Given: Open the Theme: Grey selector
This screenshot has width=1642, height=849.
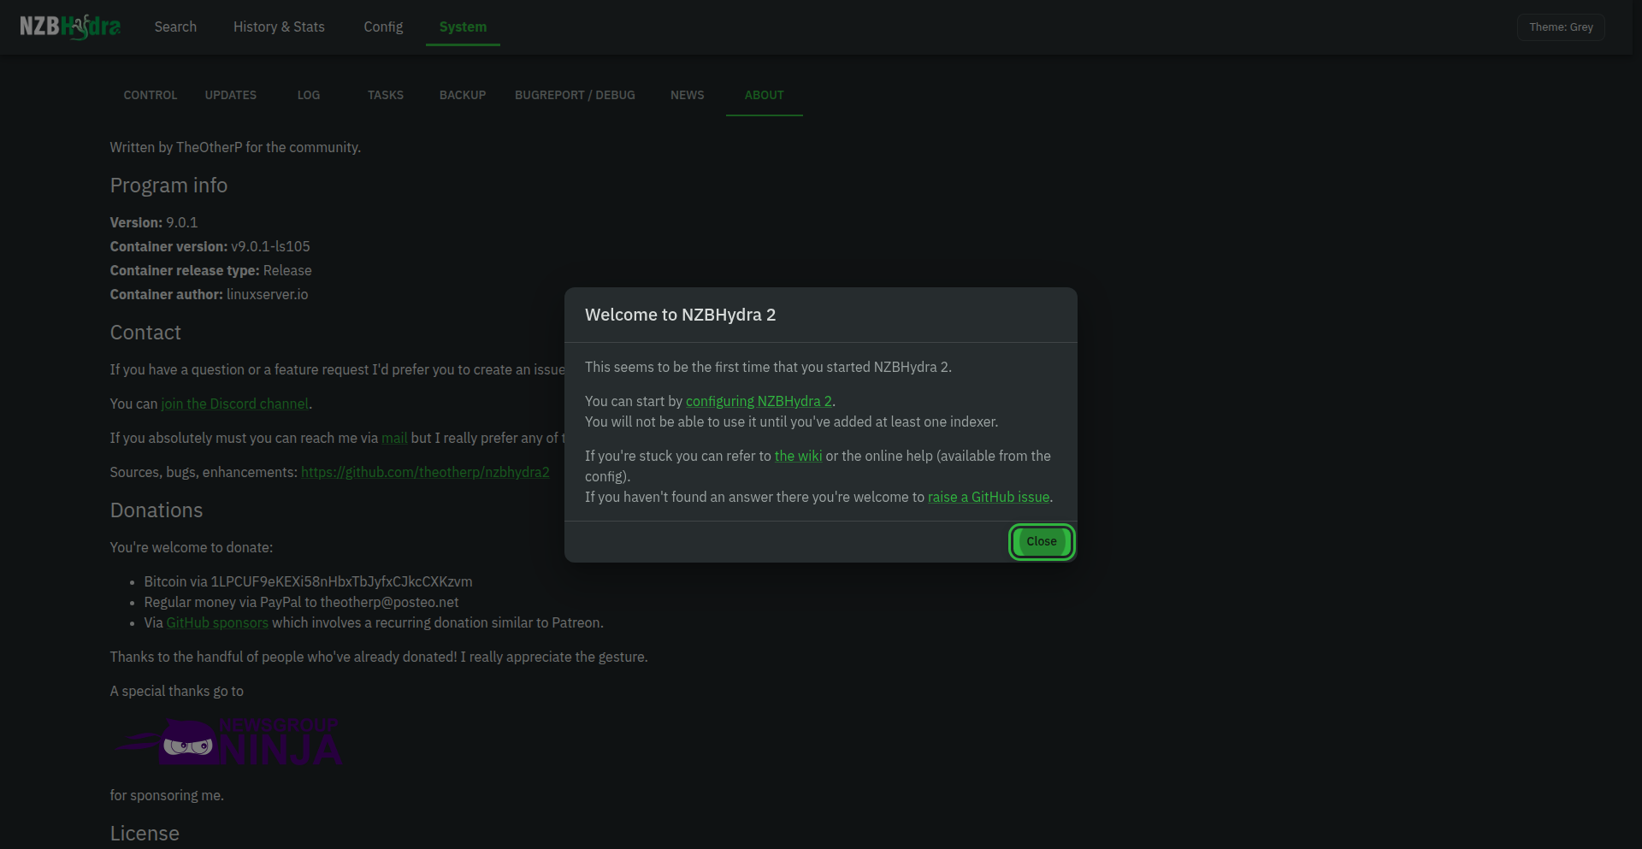Looking at the screenshot, I should (x=1561, y=27).
